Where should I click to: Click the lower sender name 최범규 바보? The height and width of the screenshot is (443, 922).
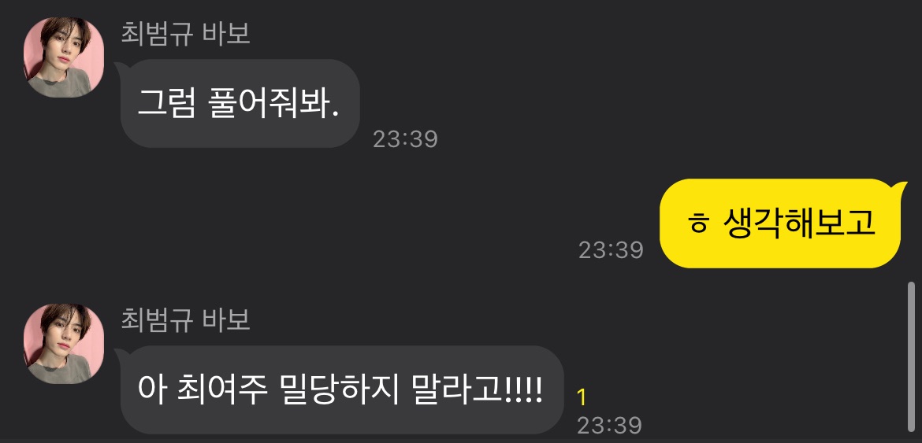186,319
